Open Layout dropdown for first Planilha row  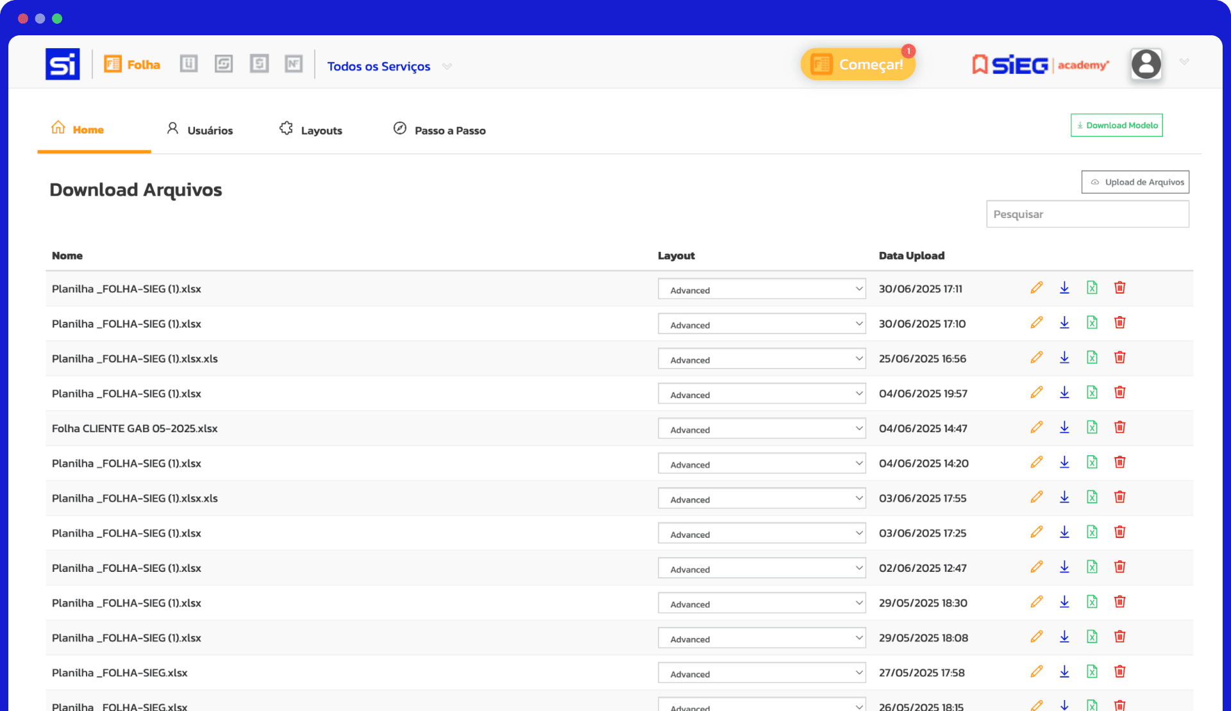coord(761,289)
